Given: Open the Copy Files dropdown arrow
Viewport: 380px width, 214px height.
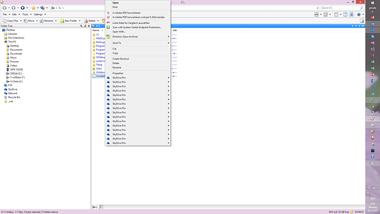Looking at the screenshot, I should pos(20,21).
